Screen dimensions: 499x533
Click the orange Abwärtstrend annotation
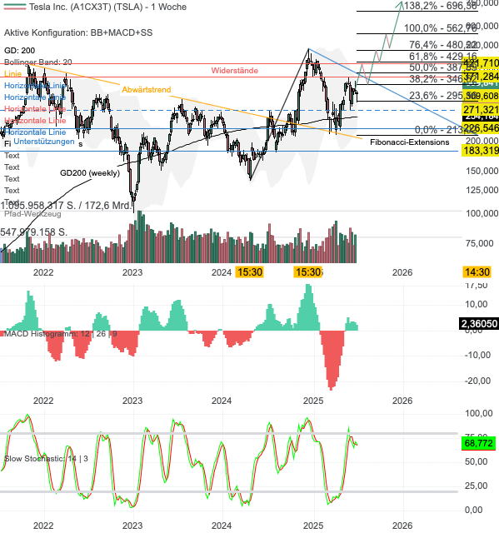[147, 90]
